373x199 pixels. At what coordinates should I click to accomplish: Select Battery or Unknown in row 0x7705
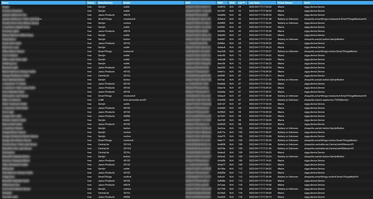pos(288,189)
